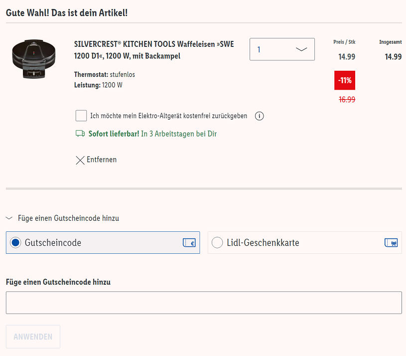Click the Insgesamt total of 14.99

tap(393, 57)
